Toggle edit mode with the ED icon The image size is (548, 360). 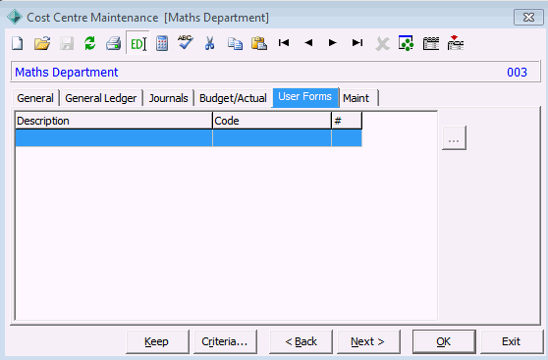point(137,43)
